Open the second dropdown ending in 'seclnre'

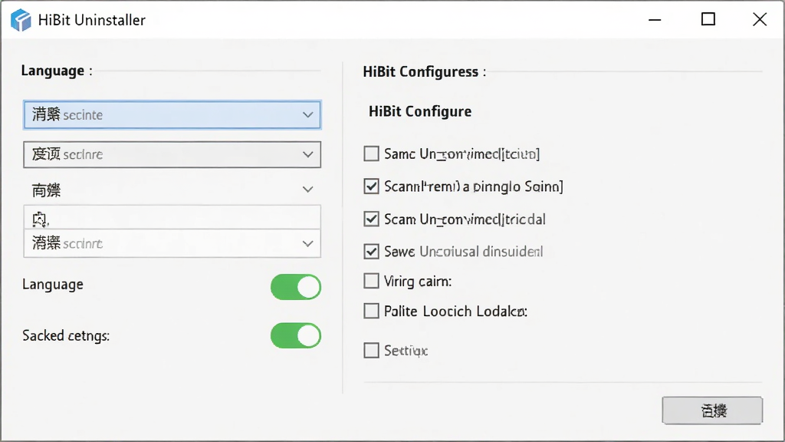point(172,154)
